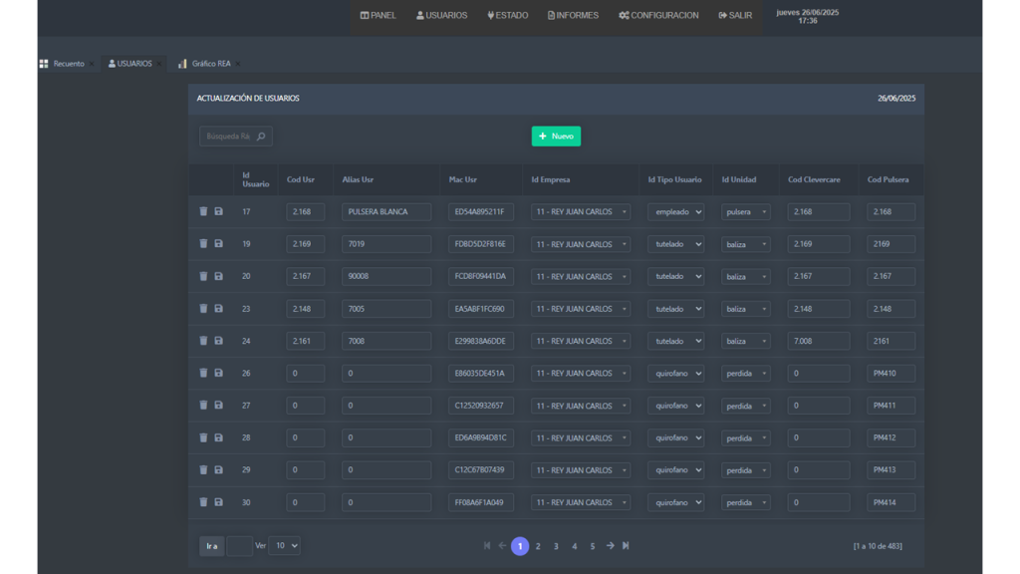Open the PANEL menu
The height and width of the screenshot is (574, 1020).
click(378, 15)
